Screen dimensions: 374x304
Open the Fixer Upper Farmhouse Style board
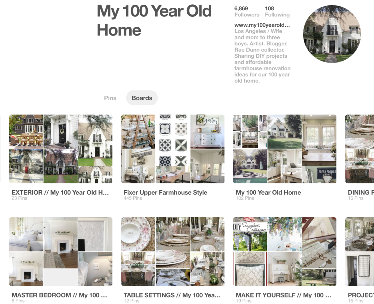point(165,192)
